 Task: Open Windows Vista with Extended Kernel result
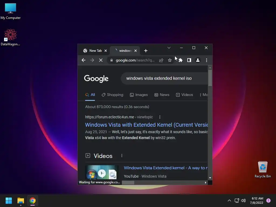pyautogui.click(x=146, y=125)
